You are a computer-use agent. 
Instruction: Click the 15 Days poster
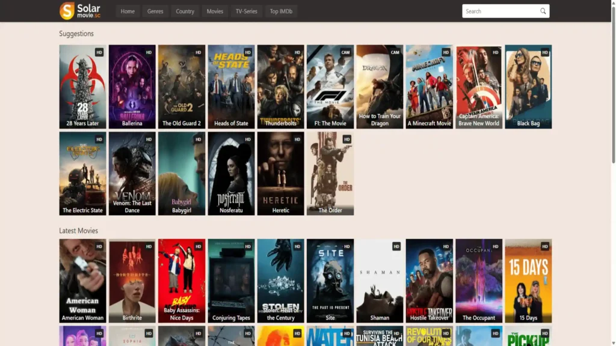(528, 279)
